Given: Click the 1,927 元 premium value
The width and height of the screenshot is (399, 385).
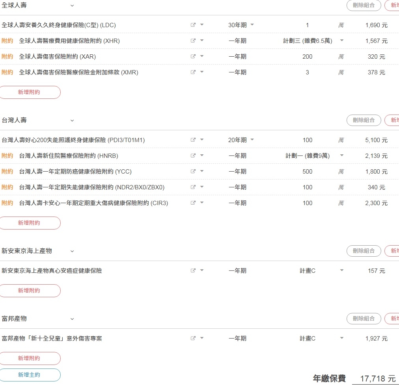Looking at the screenshot, I should coord(377,339).
